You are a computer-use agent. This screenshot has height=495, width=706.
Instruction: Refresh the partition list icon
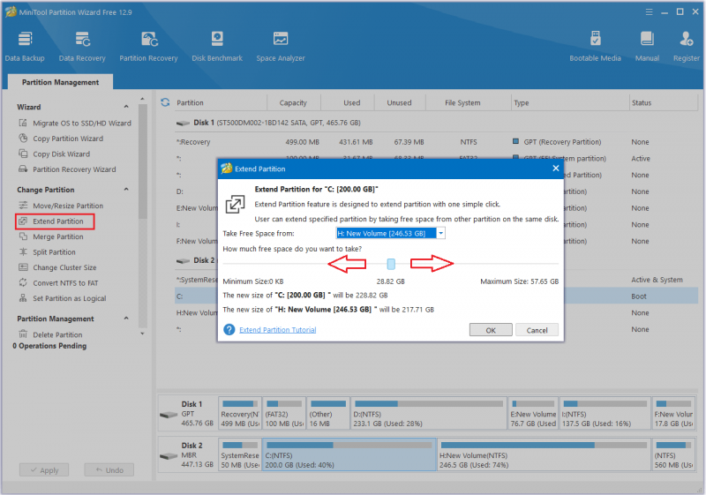pyautogui.click(x=165, y=102)
